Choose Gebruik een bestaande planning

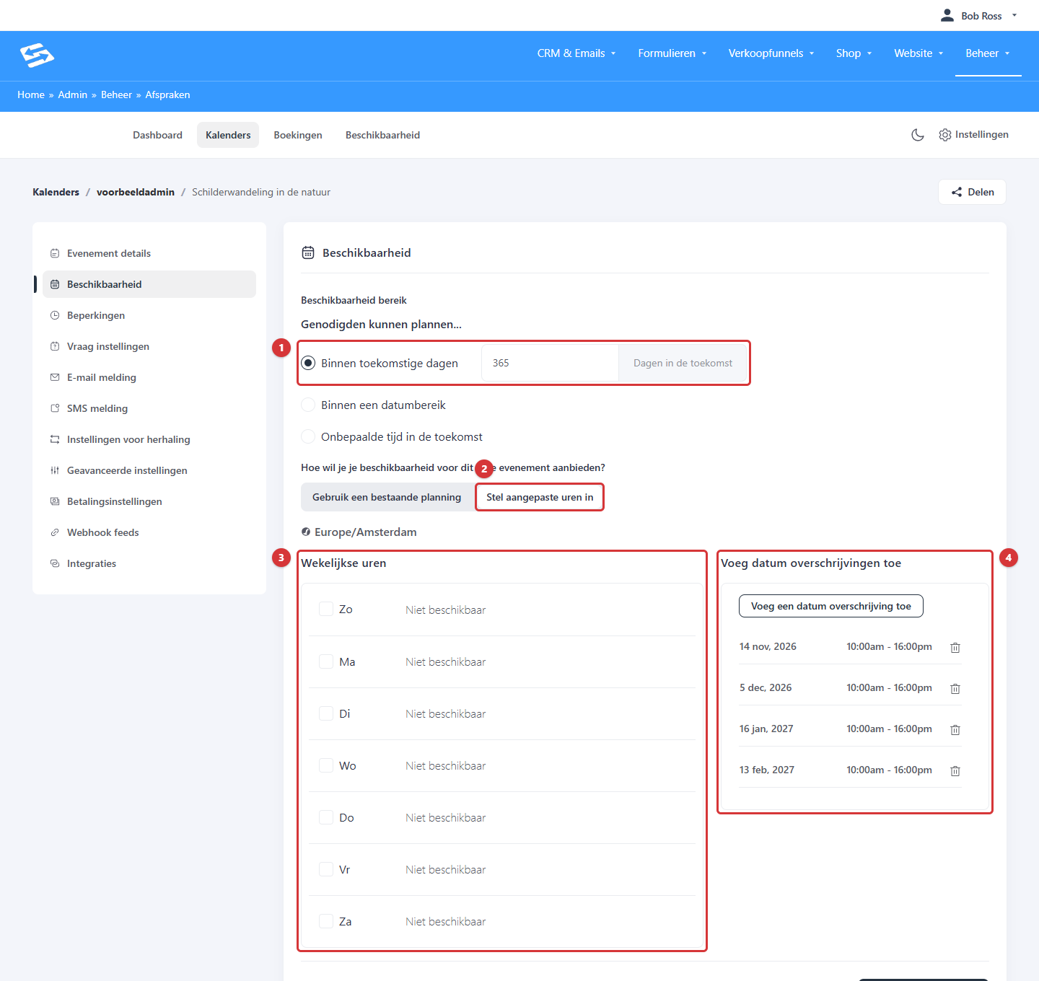(387, 497)
